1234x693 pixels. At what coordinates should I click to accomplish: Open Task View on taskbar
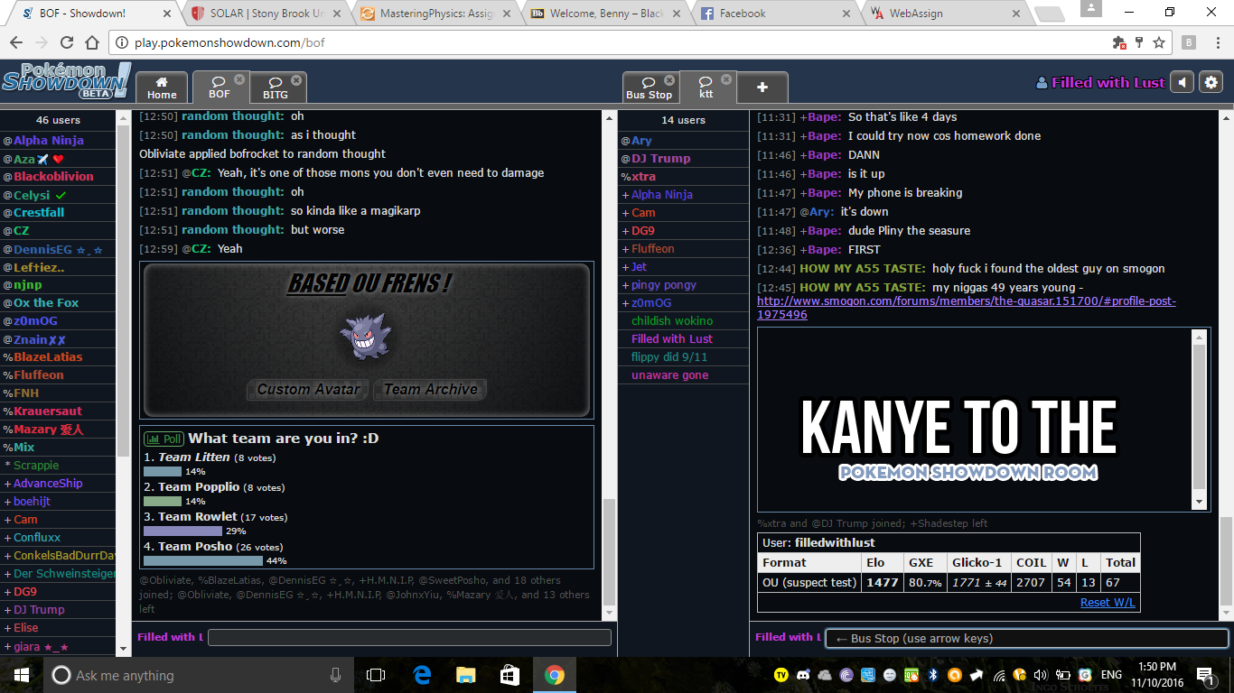pyautogui.click(x=376, y=675)
